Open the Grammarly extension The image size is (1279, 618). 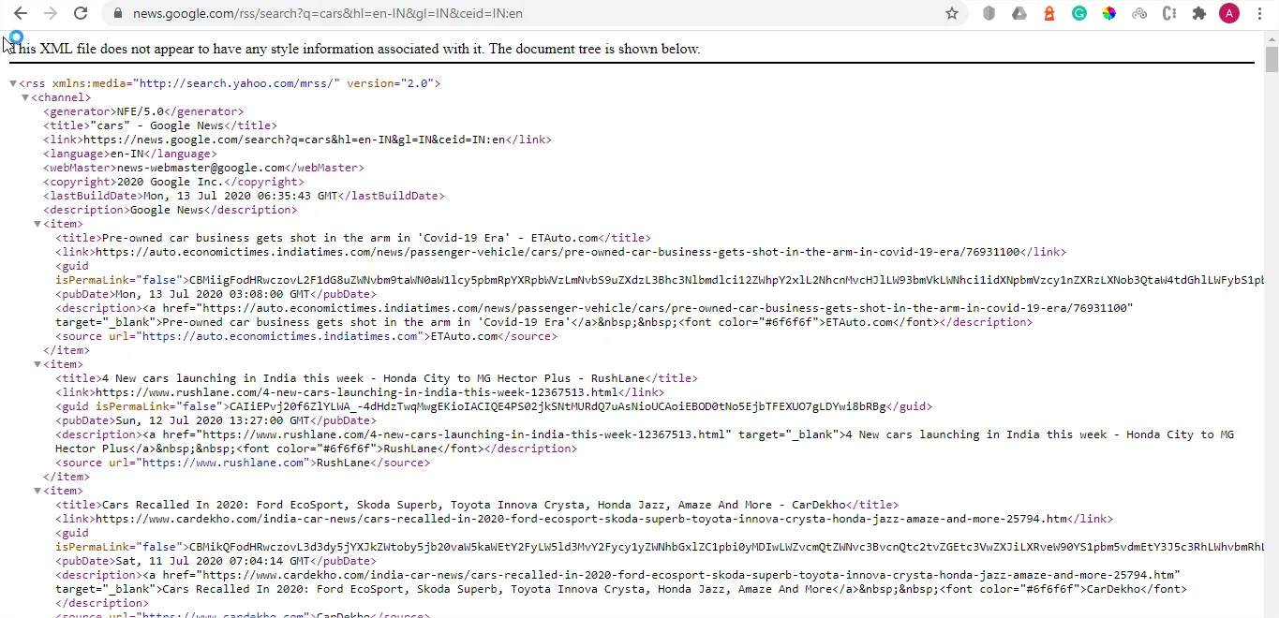[1079, 13]
